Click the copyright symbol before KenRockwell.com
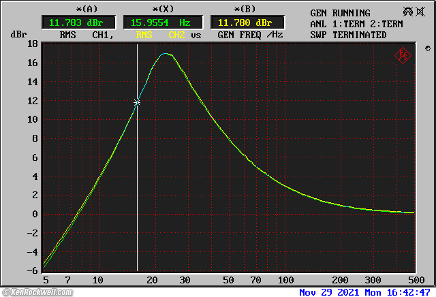 pyautogui.click(x=4, y=292)
